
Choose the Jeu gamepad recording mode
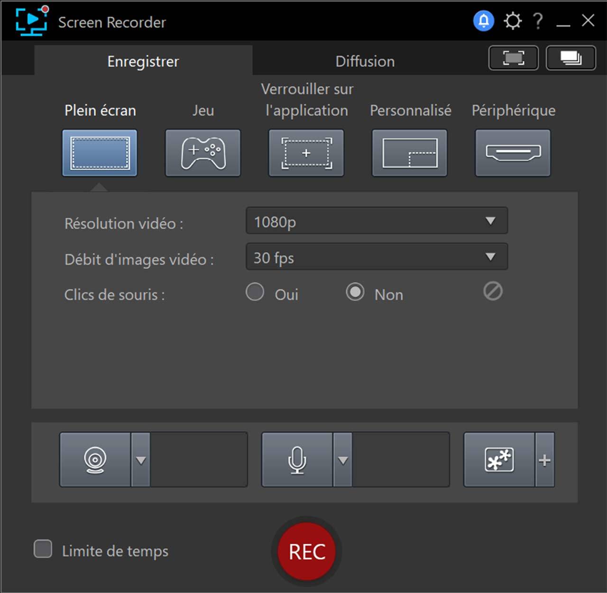pyautogui.click(x=202, y=153)
